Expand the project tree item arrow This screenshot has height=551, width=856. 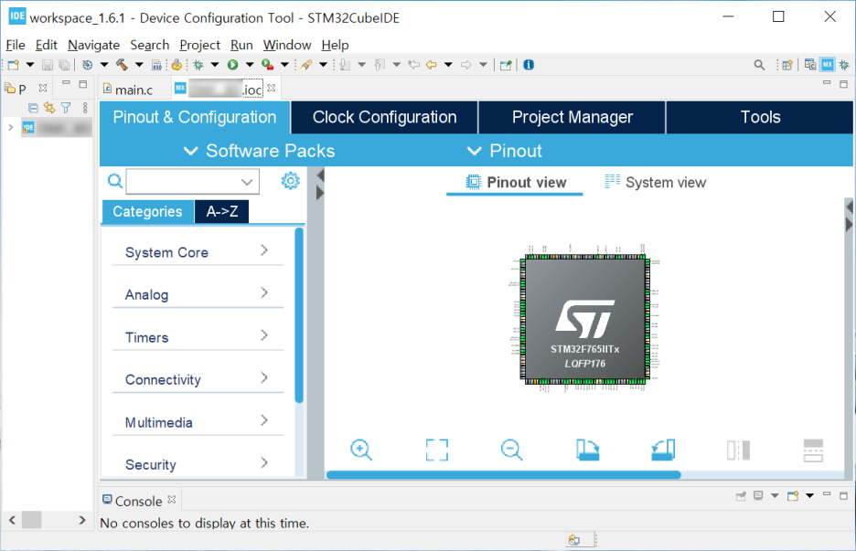(10, 128)
